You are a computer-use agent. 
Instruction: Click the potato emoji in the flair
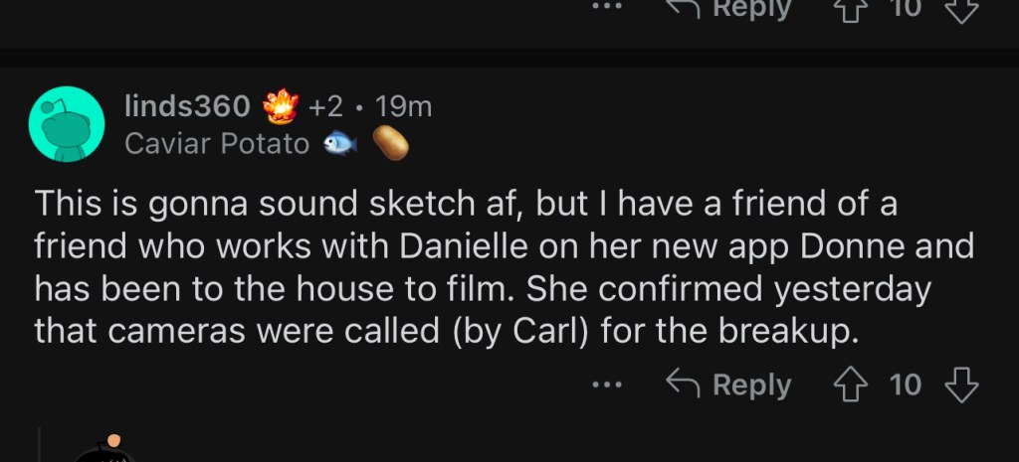390,143
